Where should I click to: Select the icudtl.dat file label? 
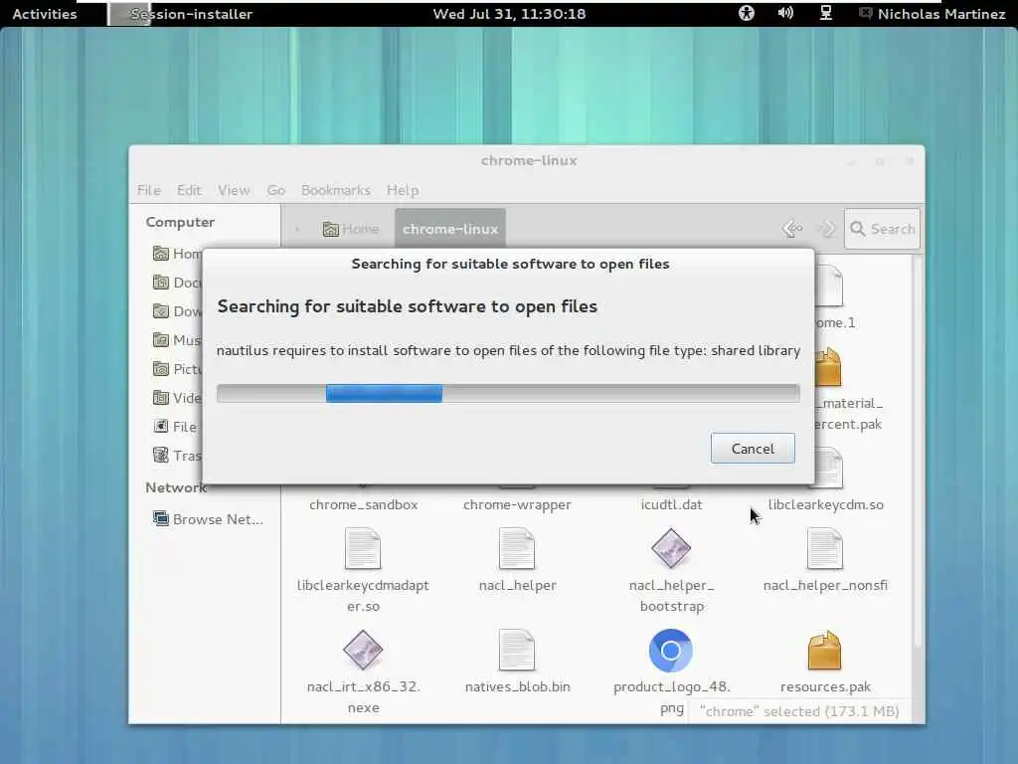click(671, 504)
